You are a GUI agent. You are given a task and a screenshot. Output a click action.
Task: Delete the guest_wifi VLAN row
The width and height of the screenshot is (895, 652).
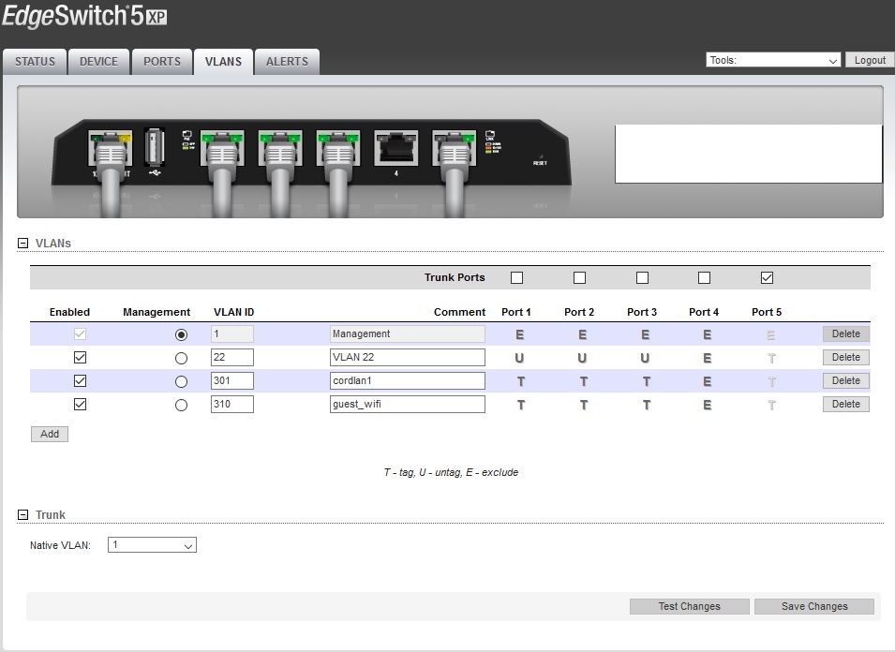tap(846, 404)
